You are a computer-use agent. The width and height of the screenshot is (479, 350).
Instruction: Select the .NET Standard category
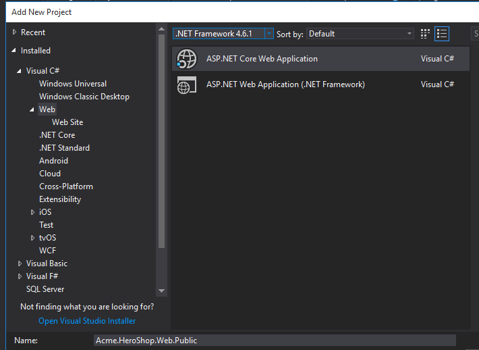(65, 148)
